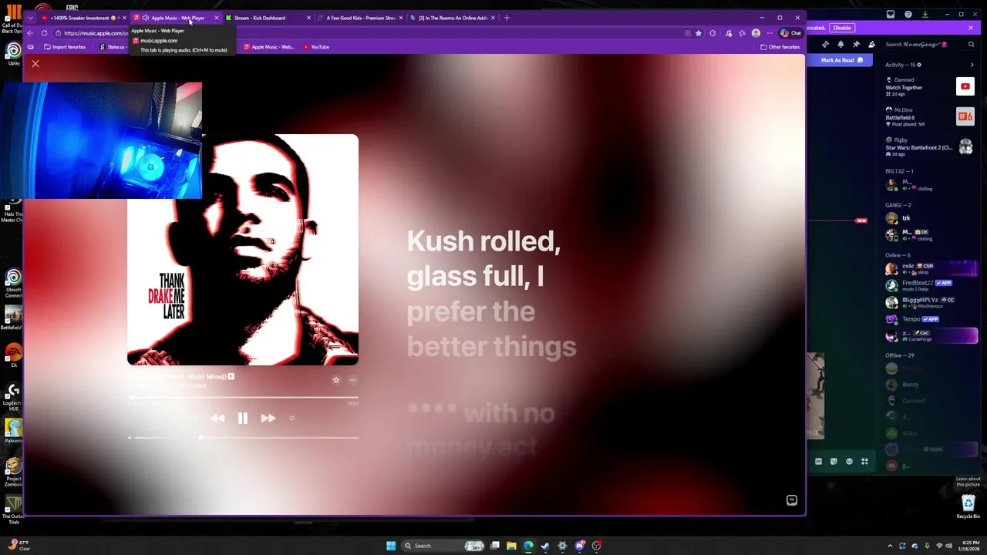Click the Discord download update icon

925,14
